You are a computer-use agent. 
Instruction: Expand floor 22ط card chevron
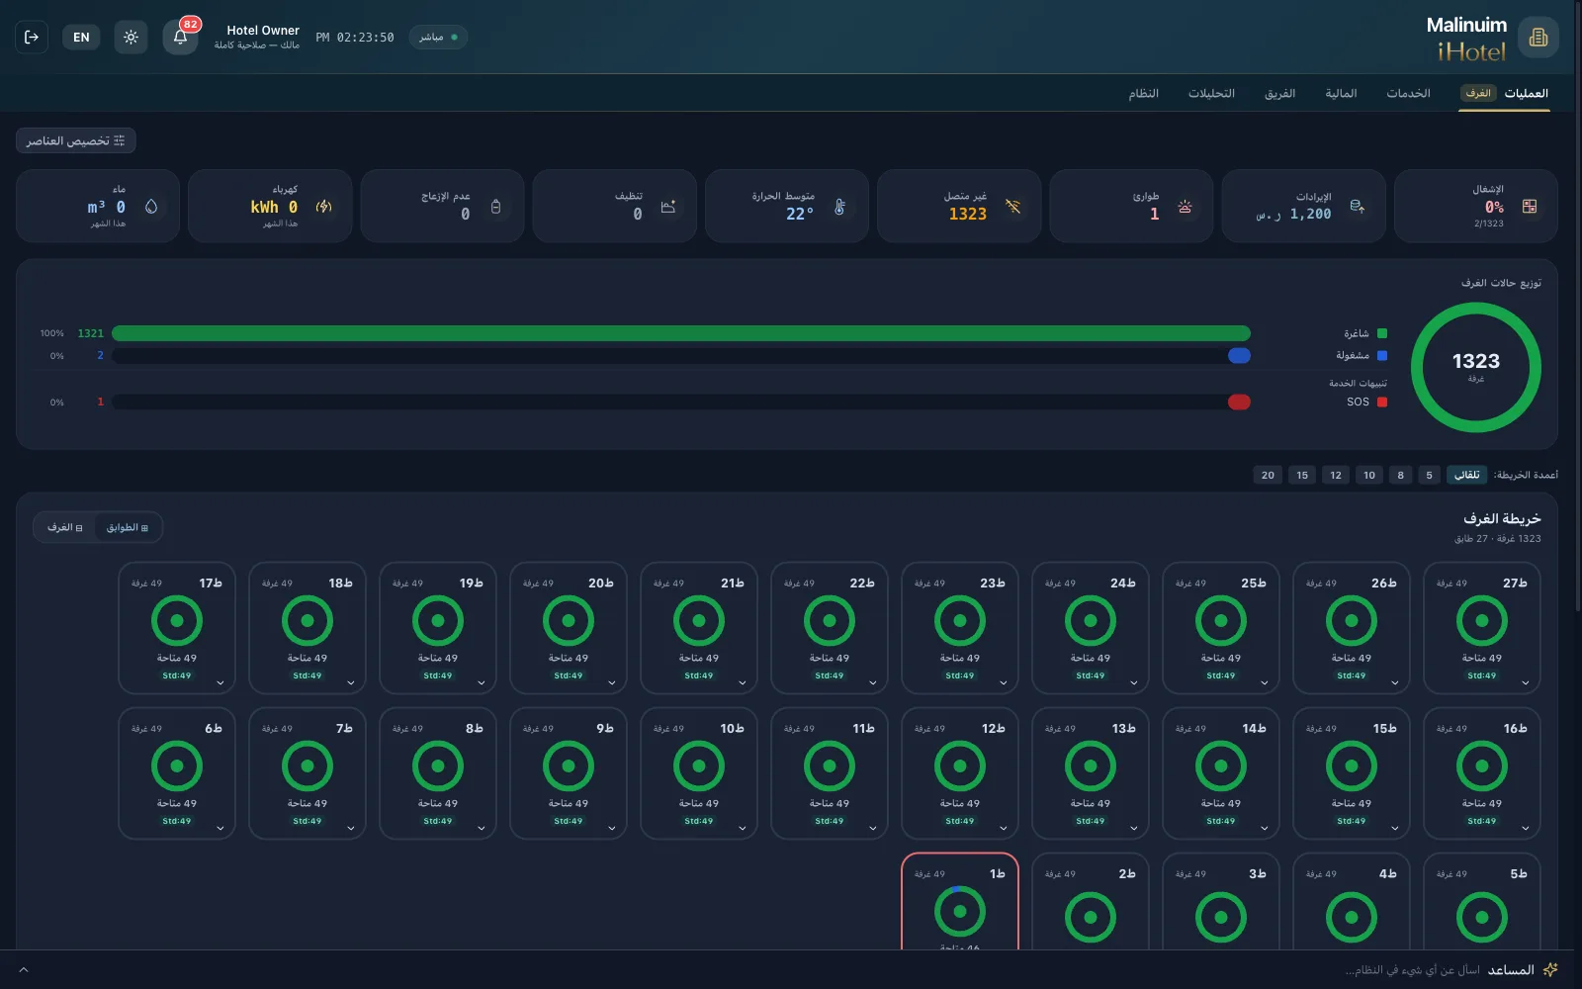pos(872,682)
